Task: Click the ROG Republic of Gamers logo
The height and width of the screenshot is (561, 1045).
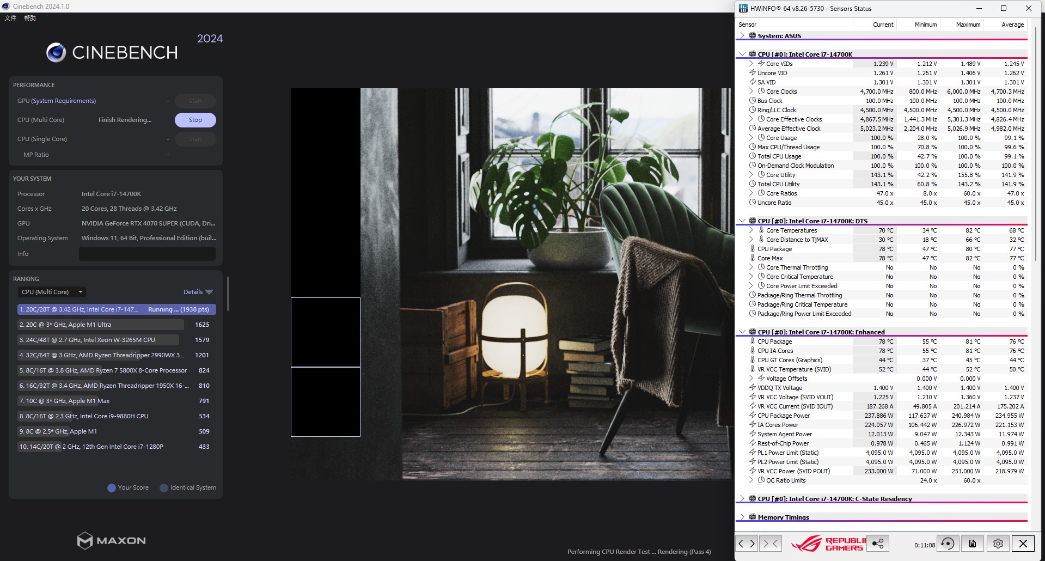Action: (x=828, y=544)
